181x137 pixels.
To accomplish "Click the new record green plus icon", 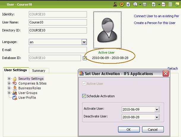I will (x=154, y=4).
